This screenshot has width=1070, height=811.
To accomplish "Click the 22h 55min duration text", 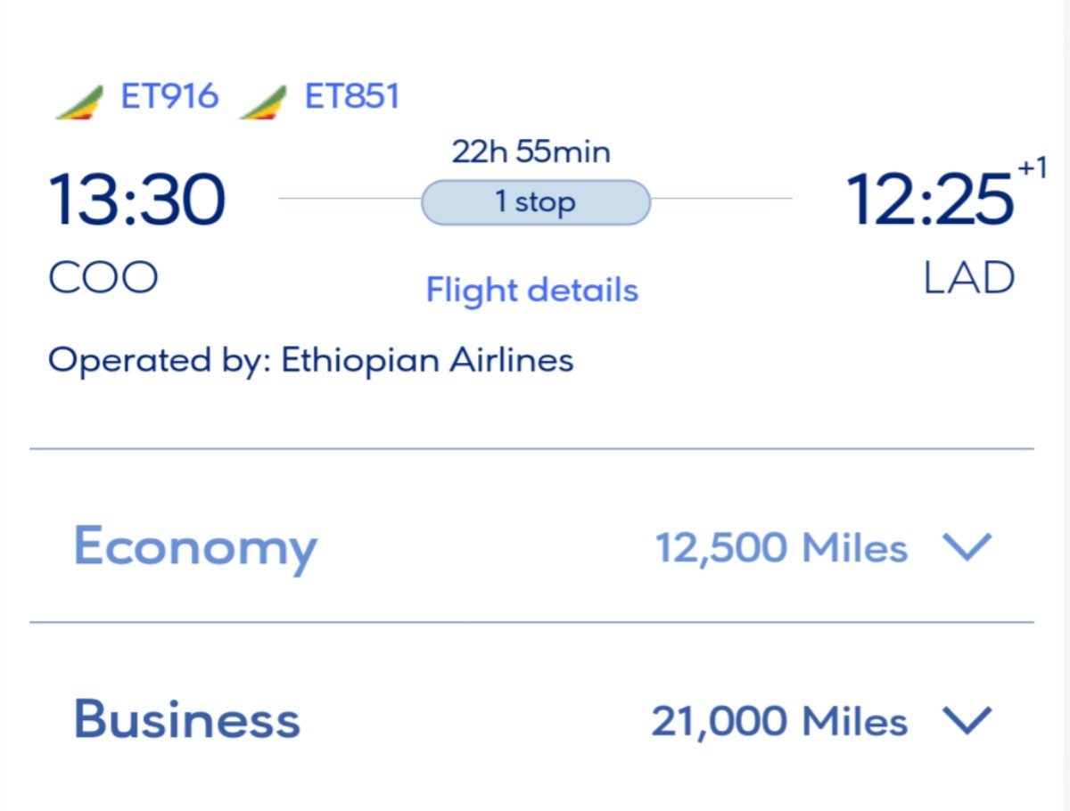I will [531, 152].
